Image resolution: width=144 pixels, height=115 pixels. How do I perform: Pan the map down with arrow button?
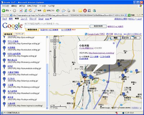pos(54,44)
